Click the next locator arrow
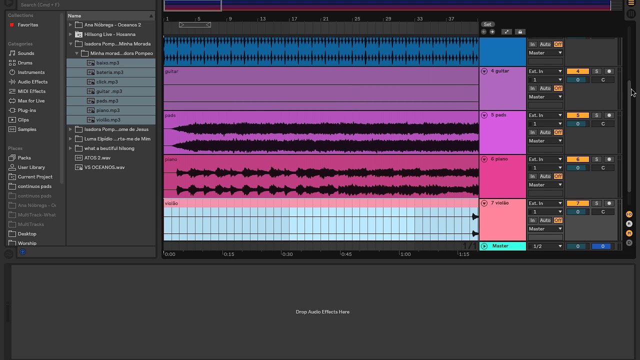The image size is (640, 360). pyautogui.click(x=492, y=32)
